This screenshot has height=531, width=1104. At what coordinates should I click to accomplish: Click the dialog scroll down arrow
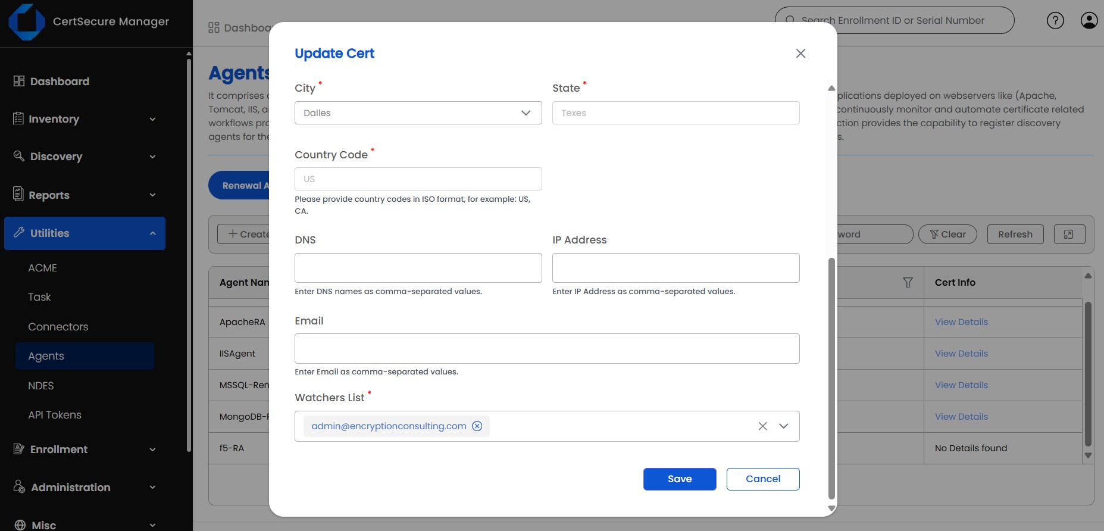(x=831, y=508)
